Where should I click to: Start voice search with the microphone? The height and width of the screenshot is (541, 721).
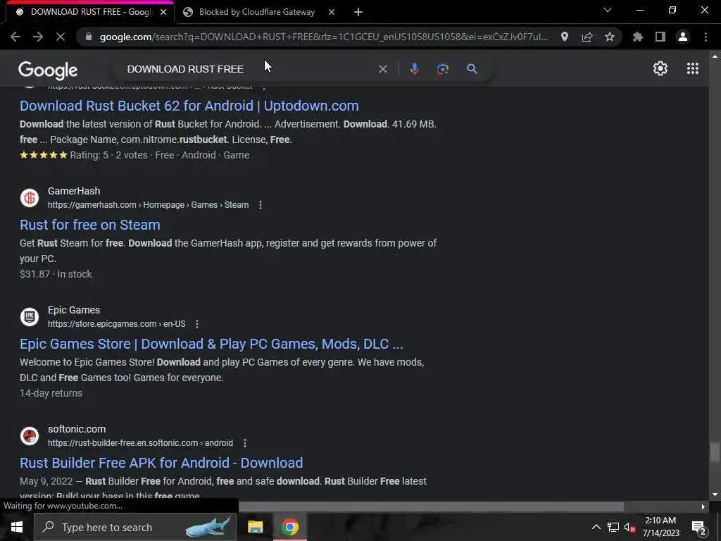414,69
